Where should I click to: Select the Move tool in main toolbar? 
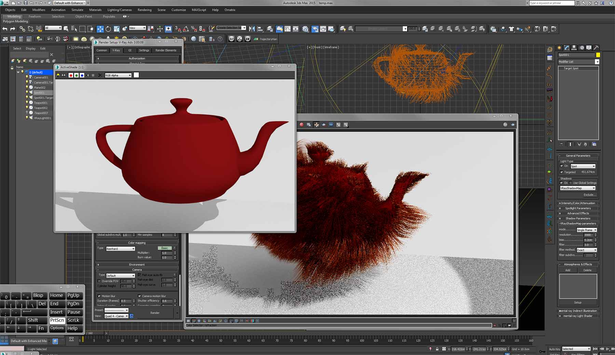pyautogui.click(x=100, y=29)
